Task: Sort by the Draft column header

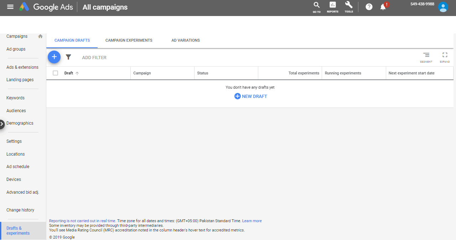Action: (x=69, y=73)
